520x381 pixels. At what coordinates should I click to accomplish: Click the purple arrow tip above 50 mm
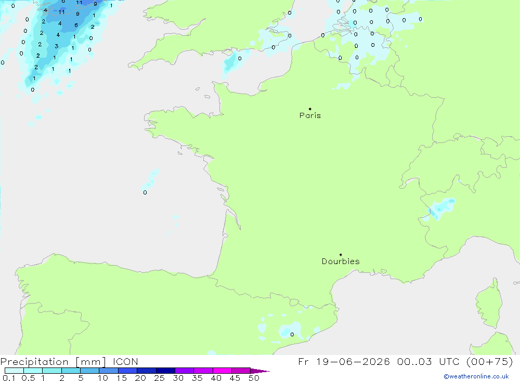(x=259, y=371)
